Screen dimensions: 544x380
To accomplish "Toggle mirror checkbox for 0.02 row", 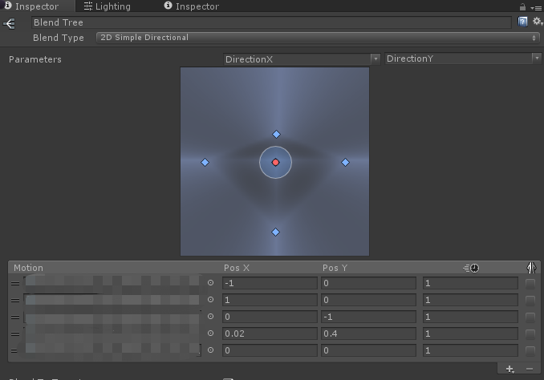I will (530, 334).
